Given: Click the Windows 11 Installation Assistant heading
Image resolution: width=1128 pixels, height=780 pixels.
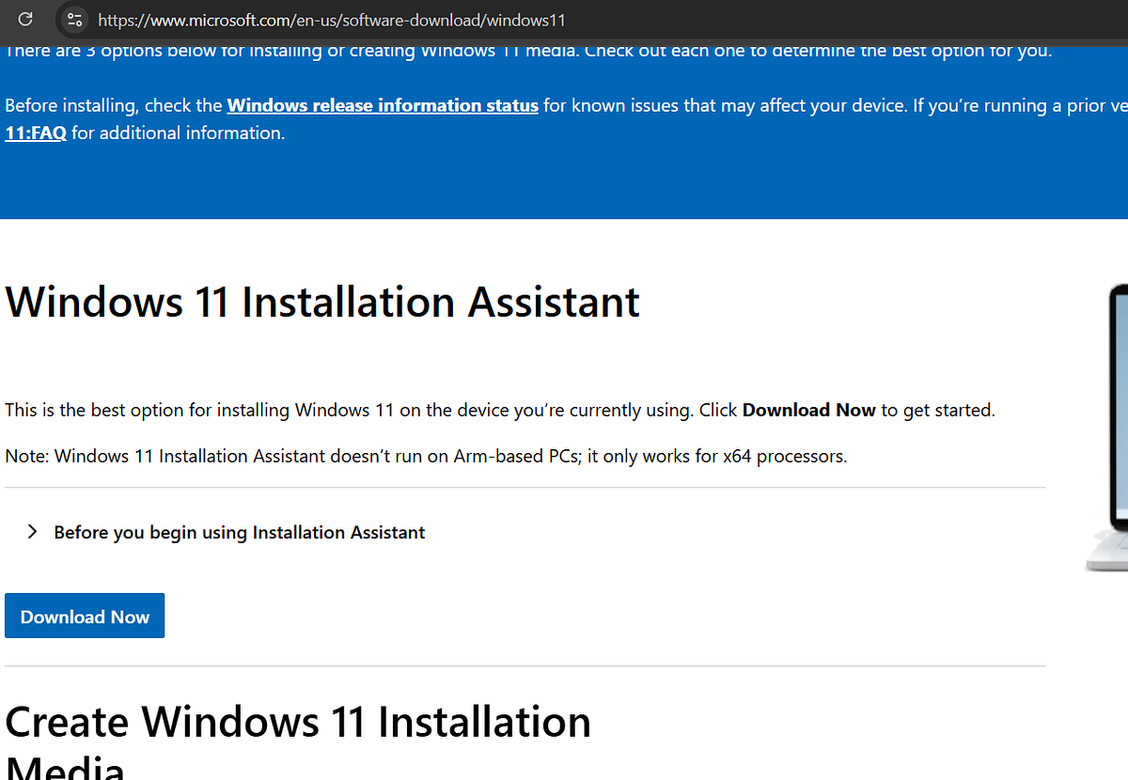Looking at the screenshot, I should tap(321, 302).
